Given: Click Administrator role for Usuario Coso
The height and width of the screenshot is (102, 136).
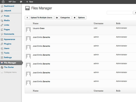Looking at the screenshot, I should click(122, 28).
